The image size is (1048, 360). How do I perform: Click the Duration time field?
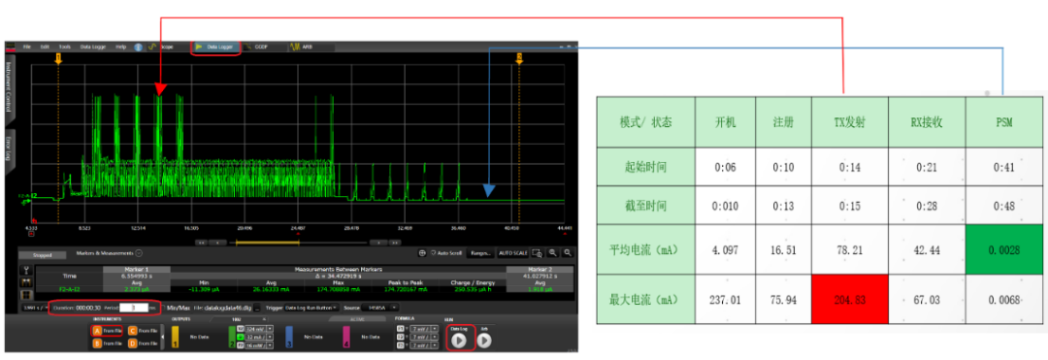(x=88, y=308)
